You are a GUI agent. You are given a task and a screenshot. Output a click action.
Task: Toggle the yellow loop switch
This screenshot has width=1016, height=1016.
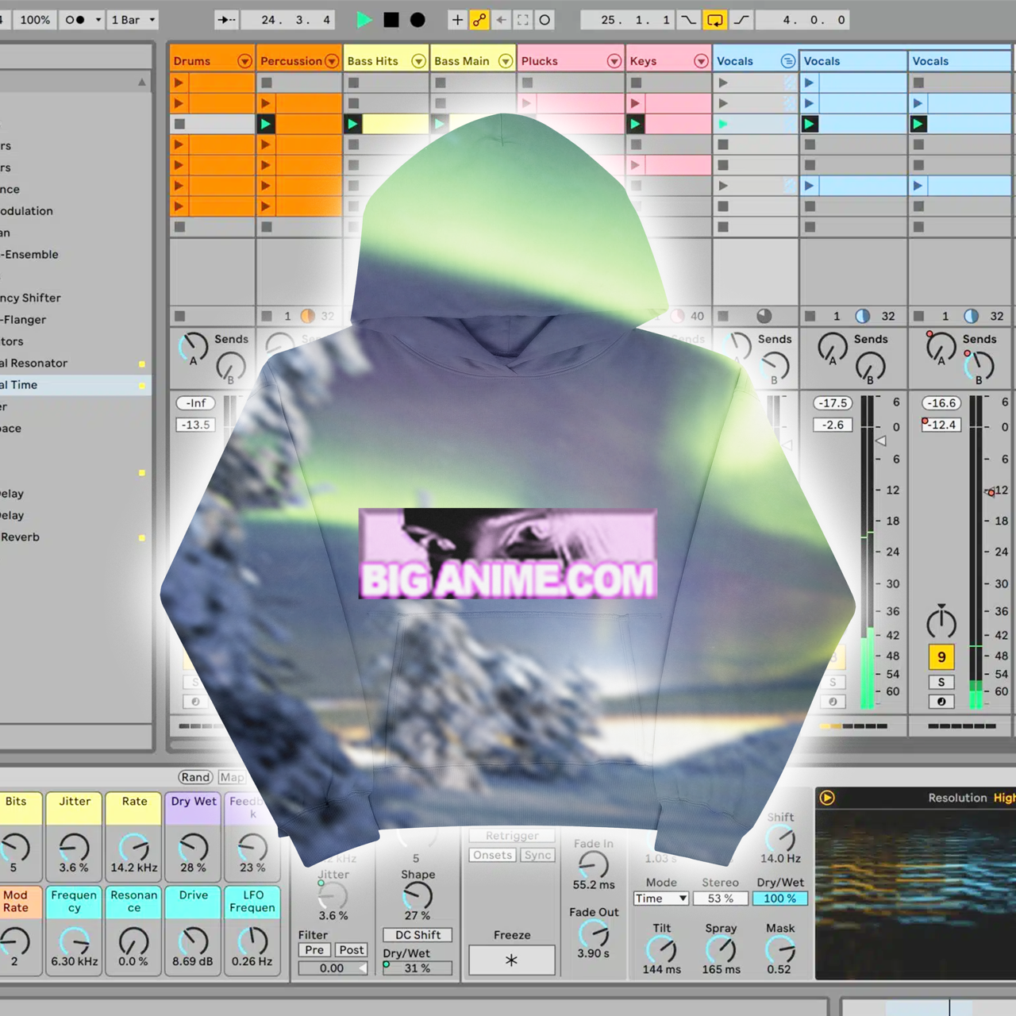tap(714, 20)
